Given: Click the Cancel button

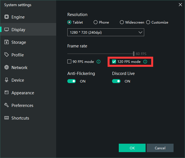Looking at the screenshot, I should point(160,148).
